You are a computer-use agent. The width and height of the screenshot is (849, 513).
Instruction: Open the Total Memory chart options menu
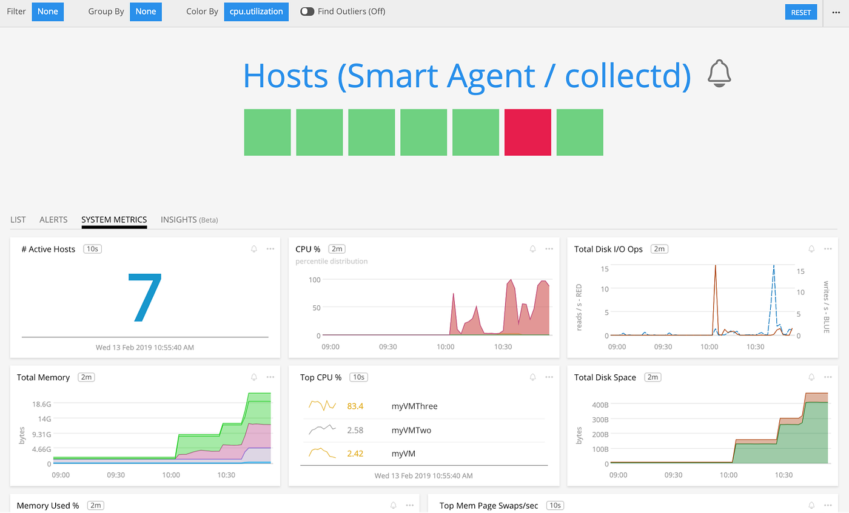(x=270, y=377)
